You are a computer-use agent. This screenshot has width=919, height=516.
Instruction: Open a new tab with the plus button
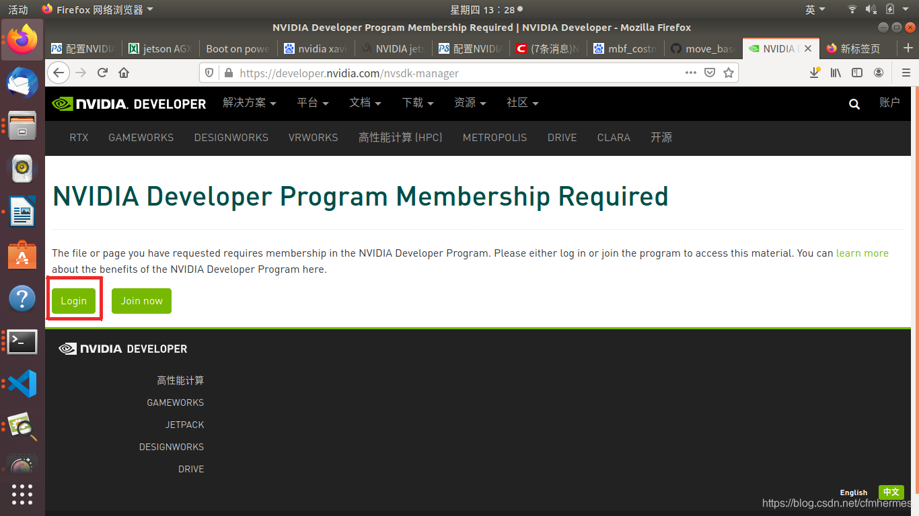[908, 48]
